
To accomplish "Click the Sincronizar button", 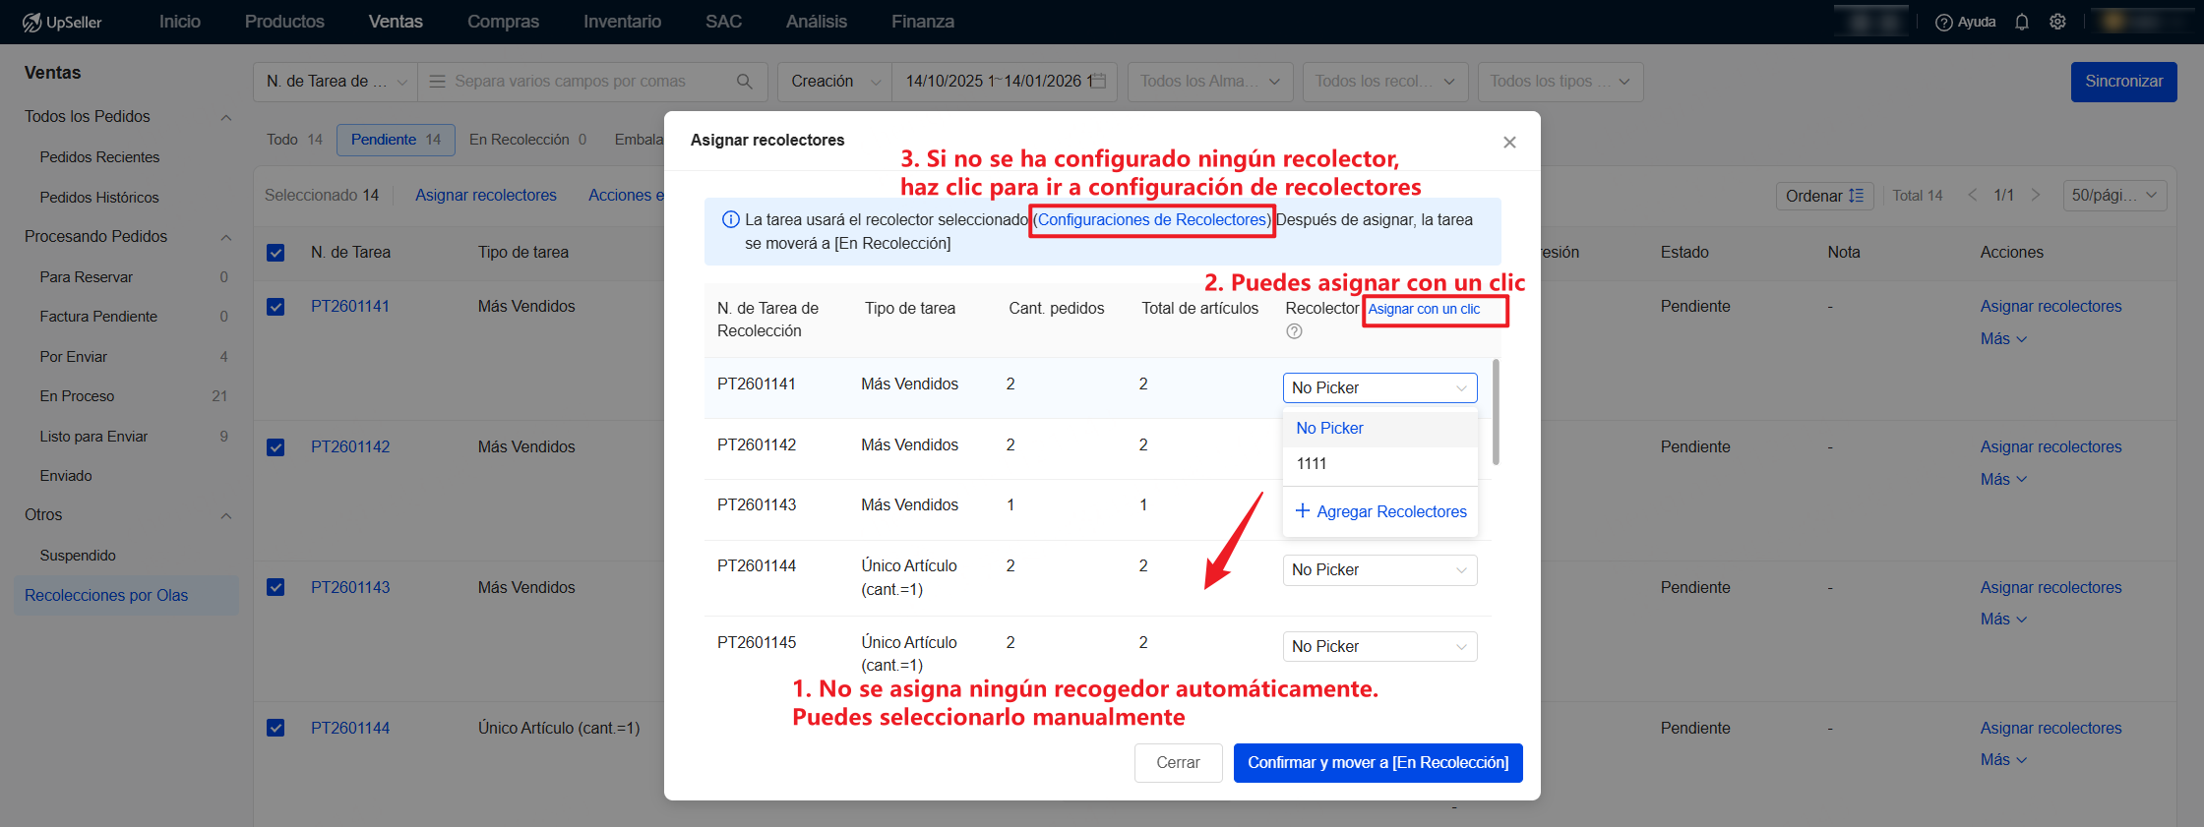I will coord(2123,82).
